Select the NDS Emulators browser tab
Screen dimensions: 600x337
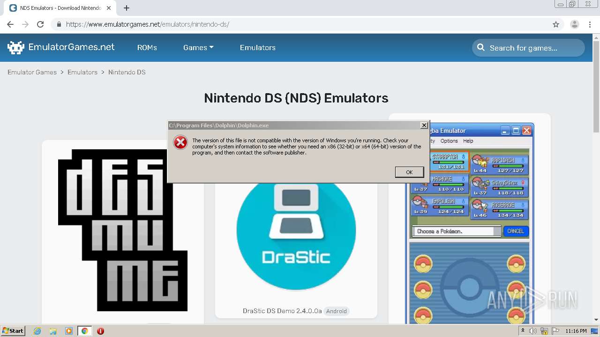[60, 8]
